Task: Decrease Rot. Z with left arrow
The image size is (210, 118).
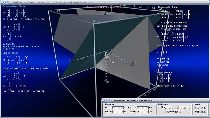Action: (138, 108)
